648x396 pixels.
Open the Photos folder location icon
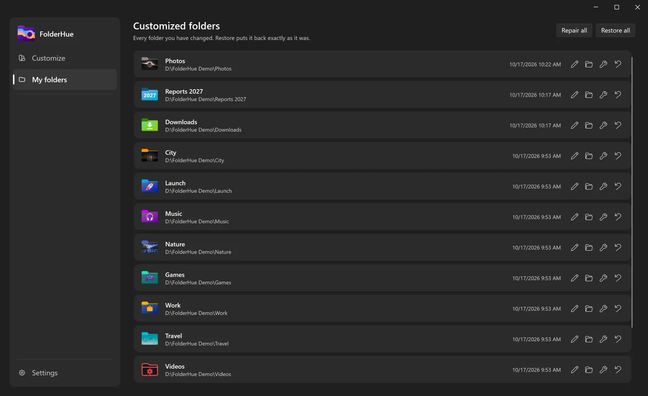[x=589, y=64]
